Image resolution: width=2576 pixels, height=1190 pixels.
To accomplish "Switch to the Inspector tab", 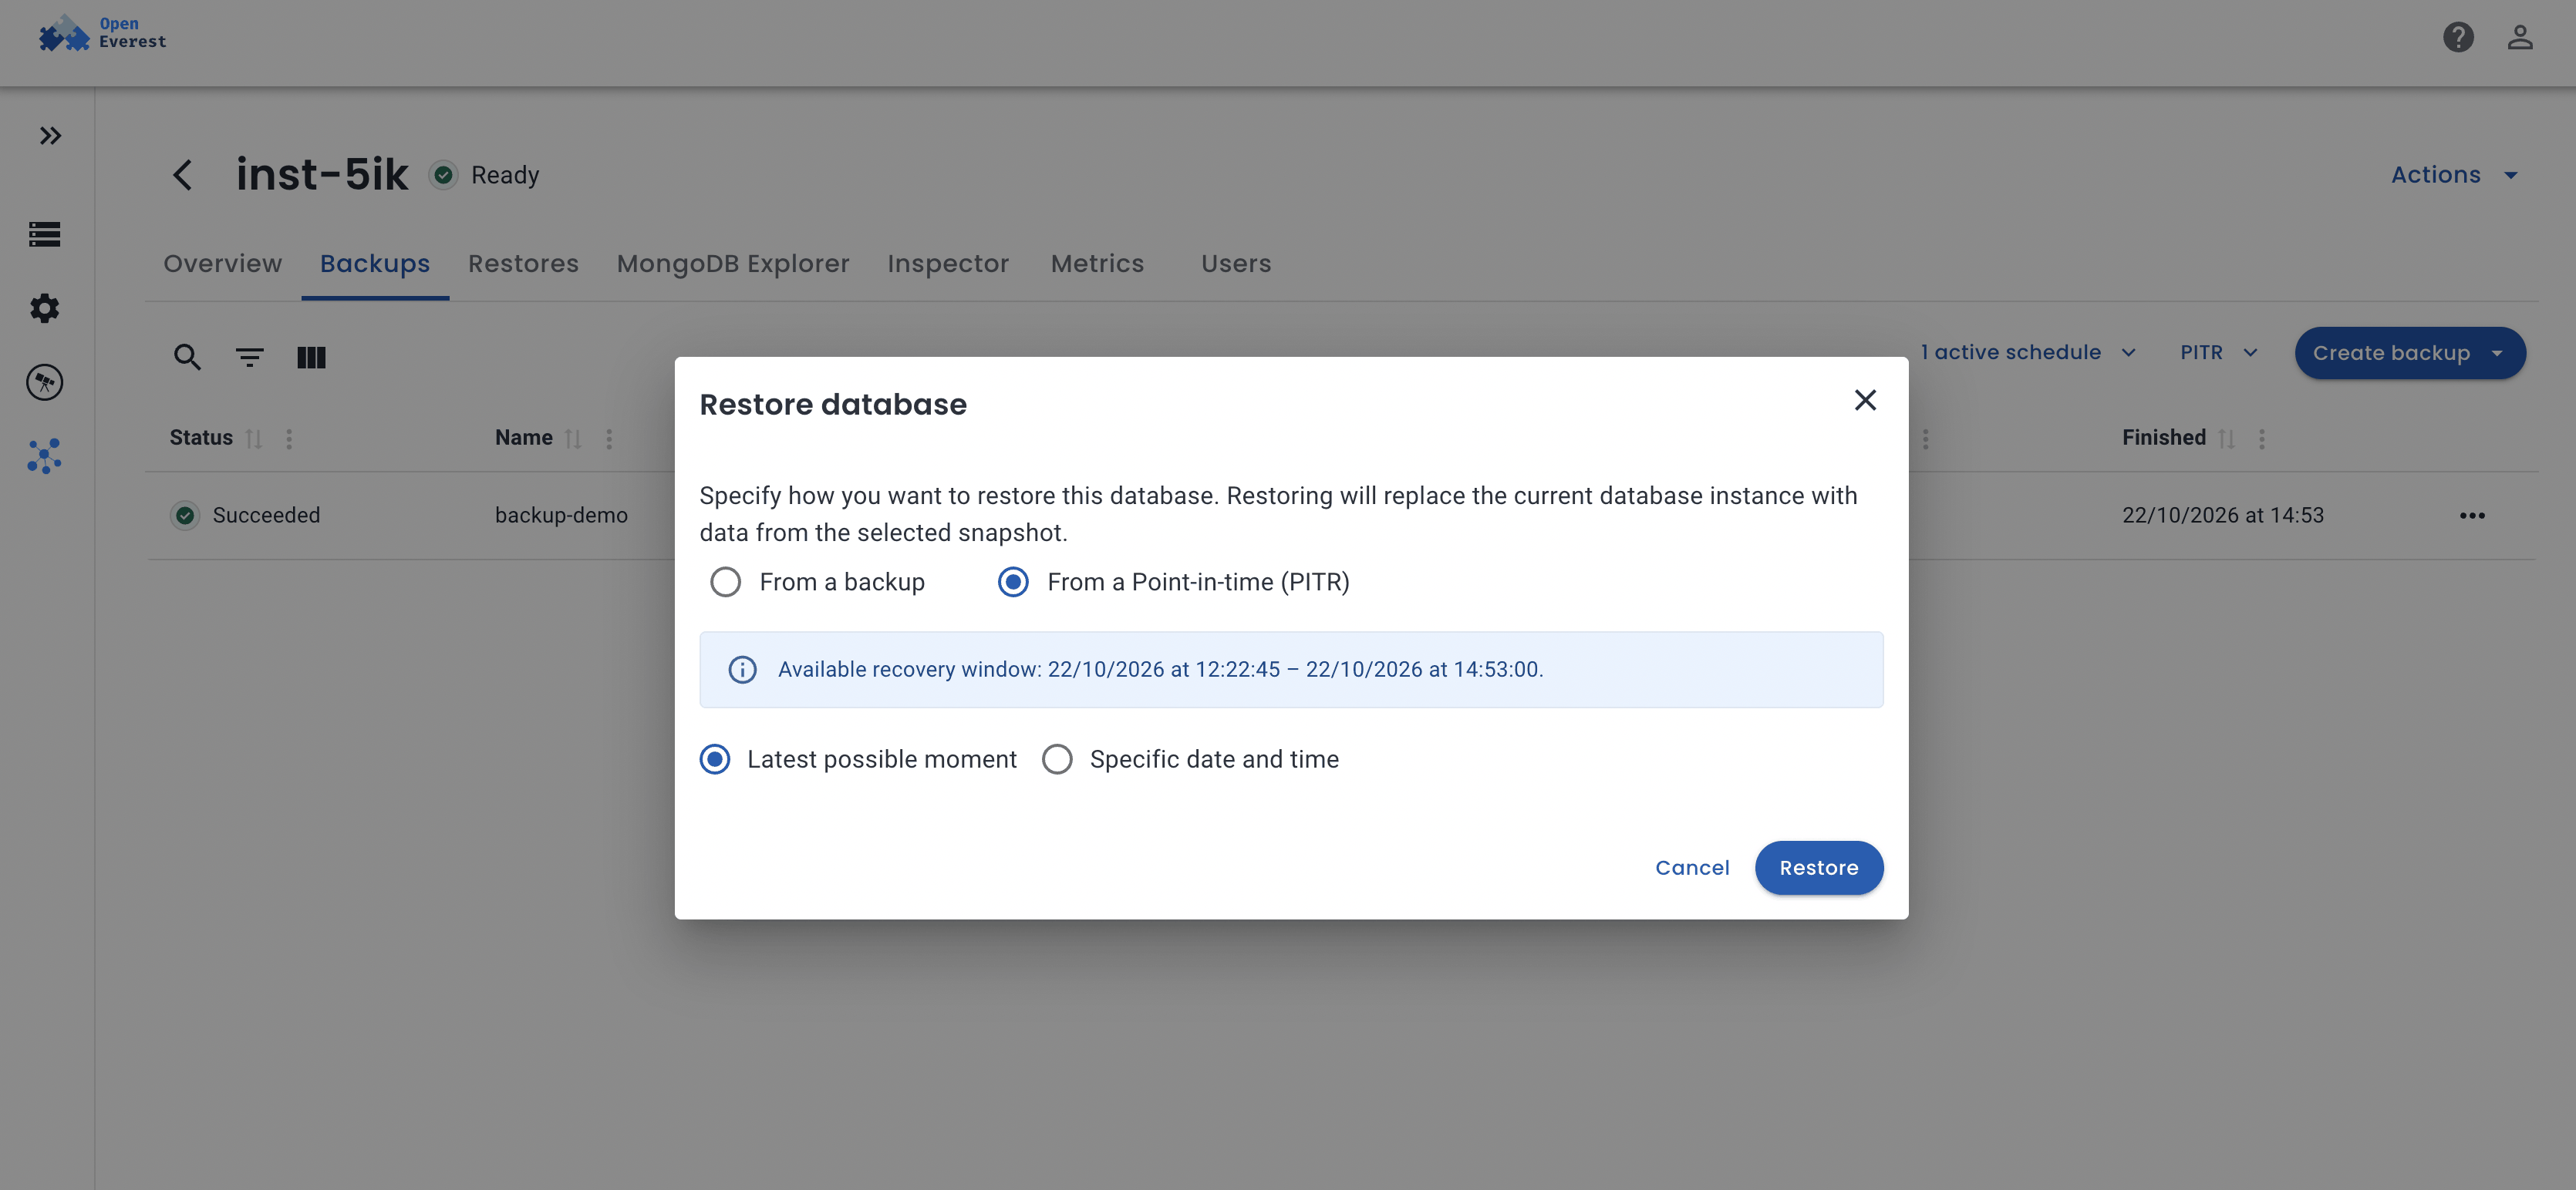I will pos(948,264).
